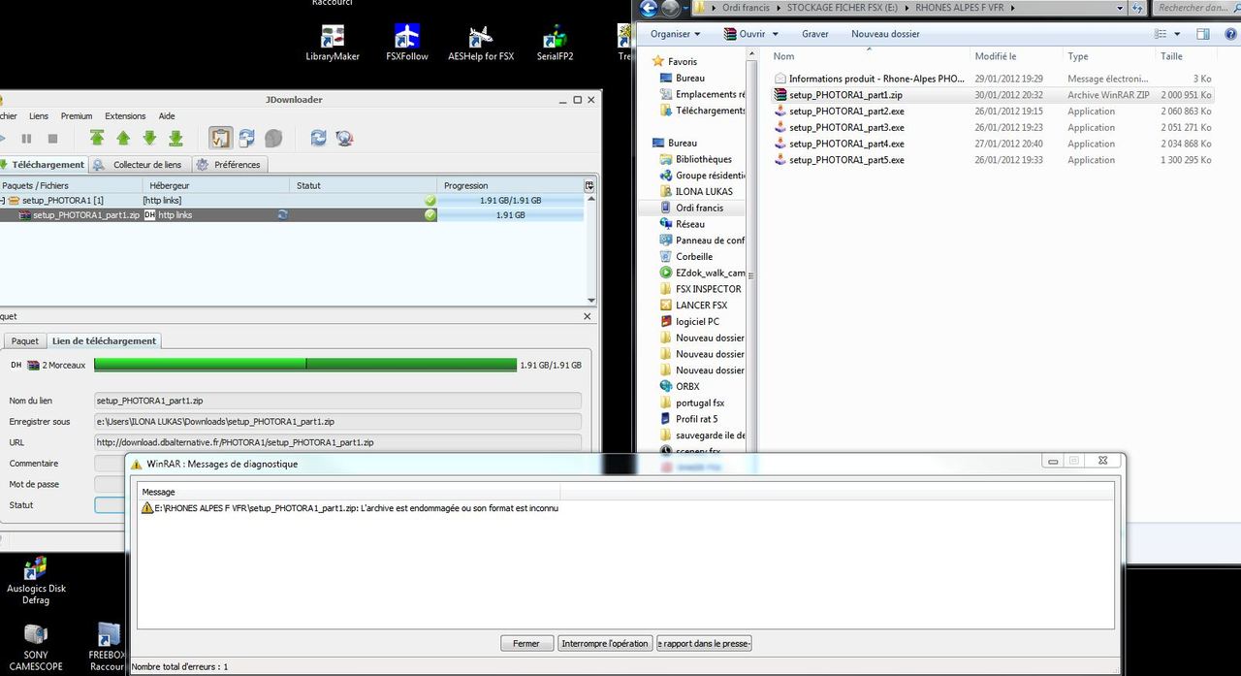The height and width of the screenshot is (676, 1241).
Task: Expand breadcrumb arrow after Ordi francis
Action: point(777,8)
